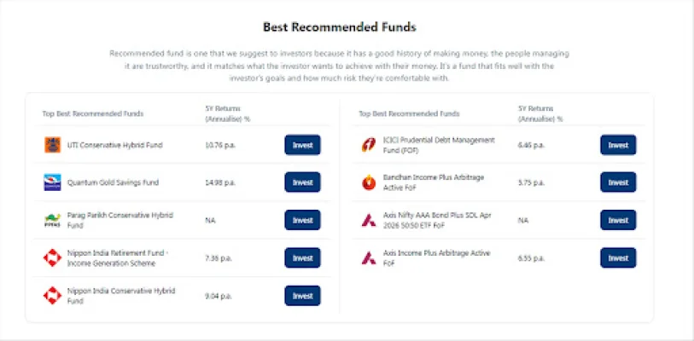Invest in Axis Nifty AAA Bond ETF FoF

(618, 220)
